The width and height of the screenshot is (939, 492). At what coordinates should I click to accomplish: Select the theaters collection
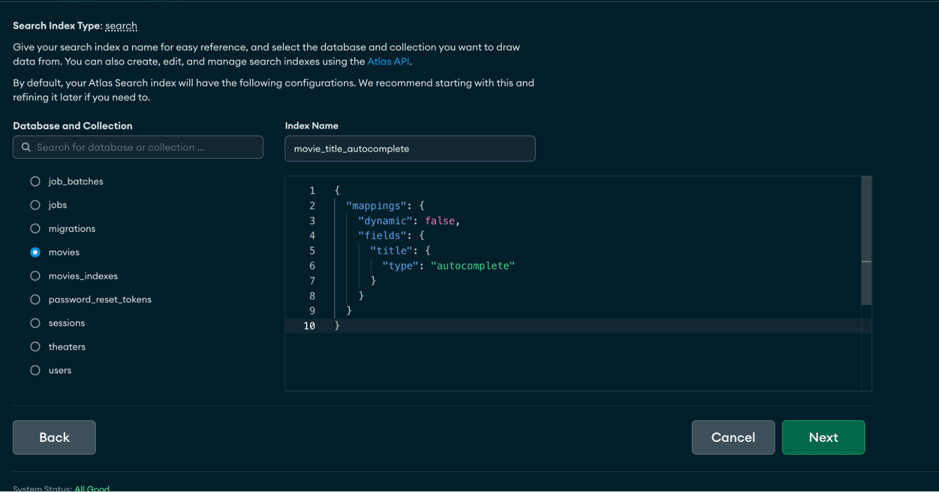[35, 347]
